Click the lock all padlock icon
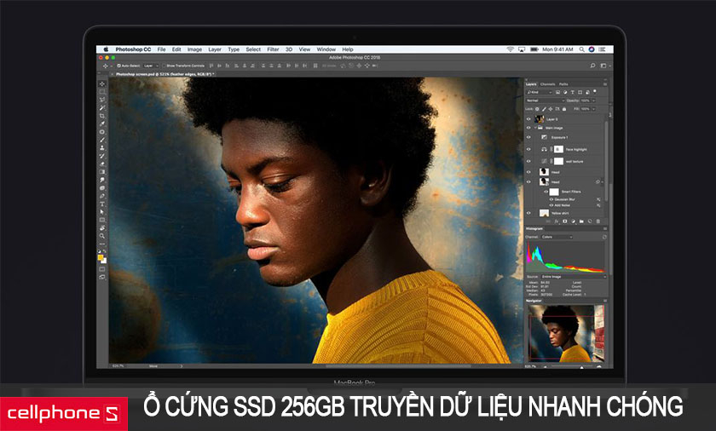 tap(564, 109)
